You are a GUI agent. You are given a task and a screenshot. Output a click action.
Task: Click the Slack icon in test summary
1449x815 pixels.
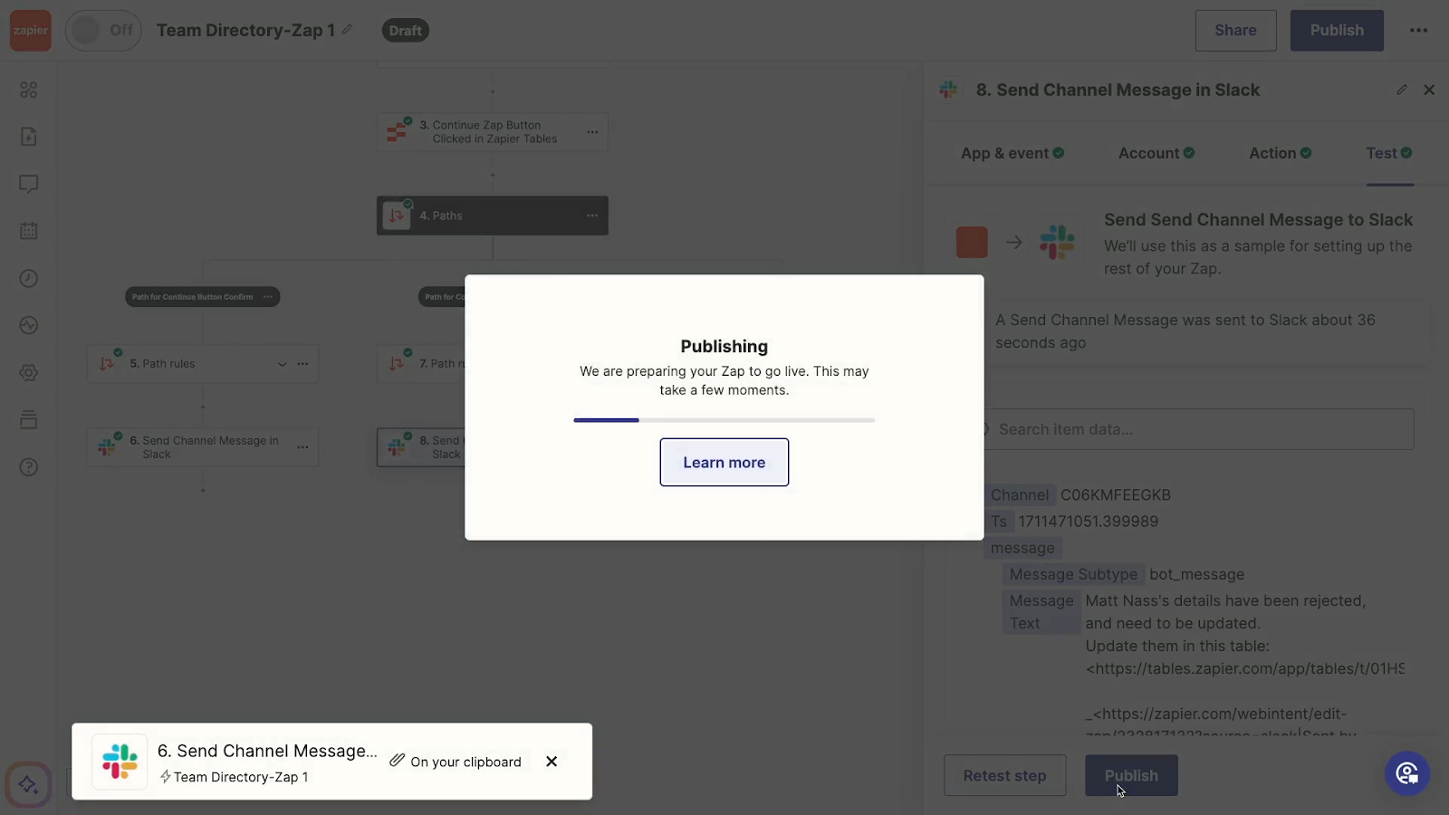1057,243
